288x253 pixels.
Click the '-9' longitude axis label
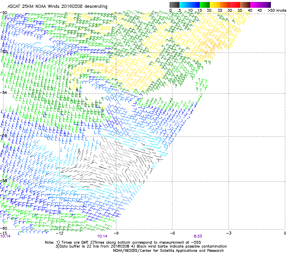116,233
